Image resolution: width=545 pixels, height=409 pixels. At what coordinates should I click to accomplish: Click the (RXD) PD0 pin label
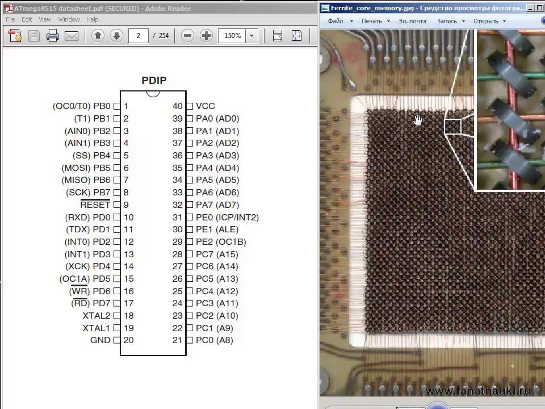pos(87,218)
